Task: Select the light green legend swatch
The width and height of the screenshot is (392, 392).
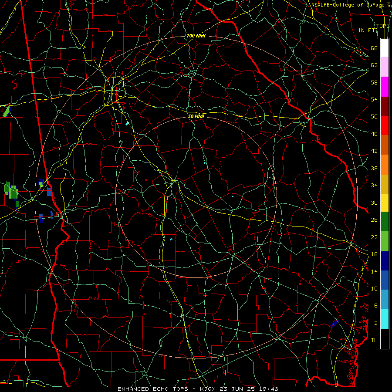Action: click(385, 241)
